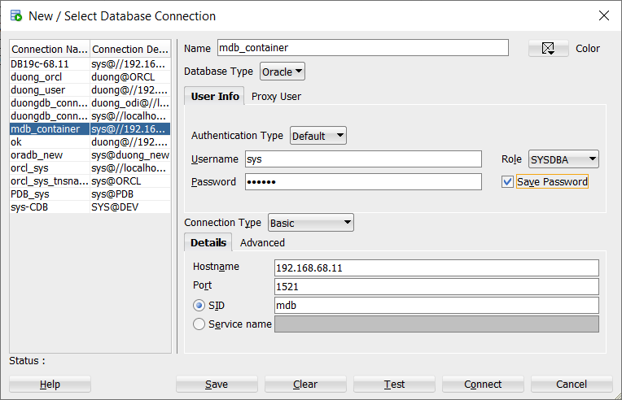The image size is (622, 400).
Task: Click the Hostname input field
Action: pyautogui.click(x=436, y=267)
